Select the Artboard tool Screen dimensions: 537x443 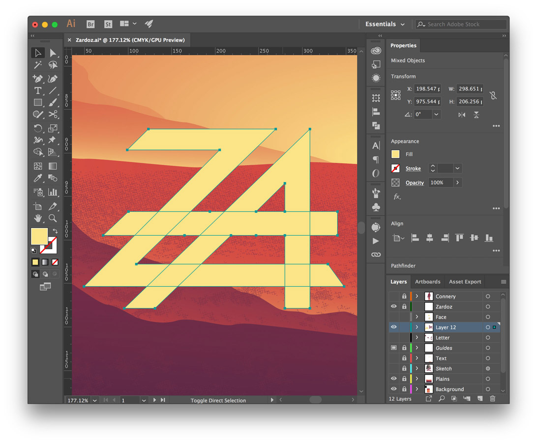click(x=38, y=206)
